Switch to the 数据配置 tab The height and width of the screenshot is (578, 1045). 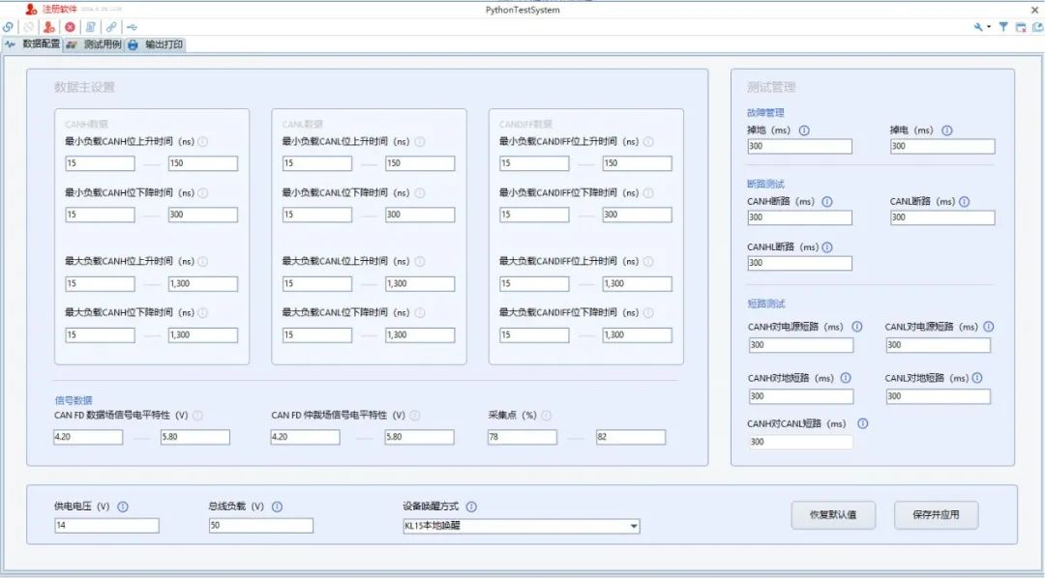[33, 43]
